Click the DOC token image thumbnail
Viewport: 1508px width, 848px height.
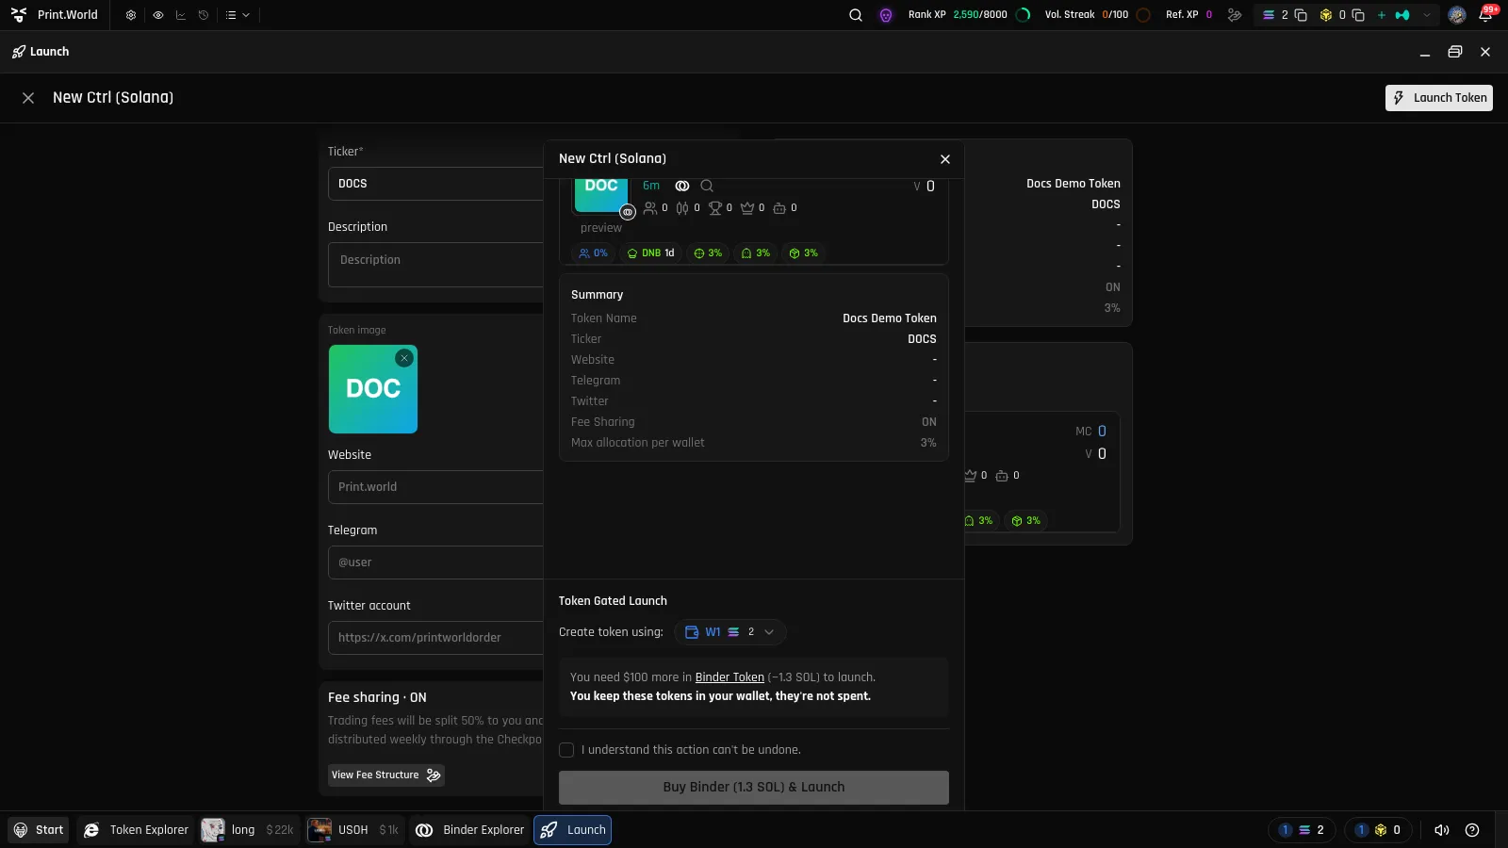(373, 389)
